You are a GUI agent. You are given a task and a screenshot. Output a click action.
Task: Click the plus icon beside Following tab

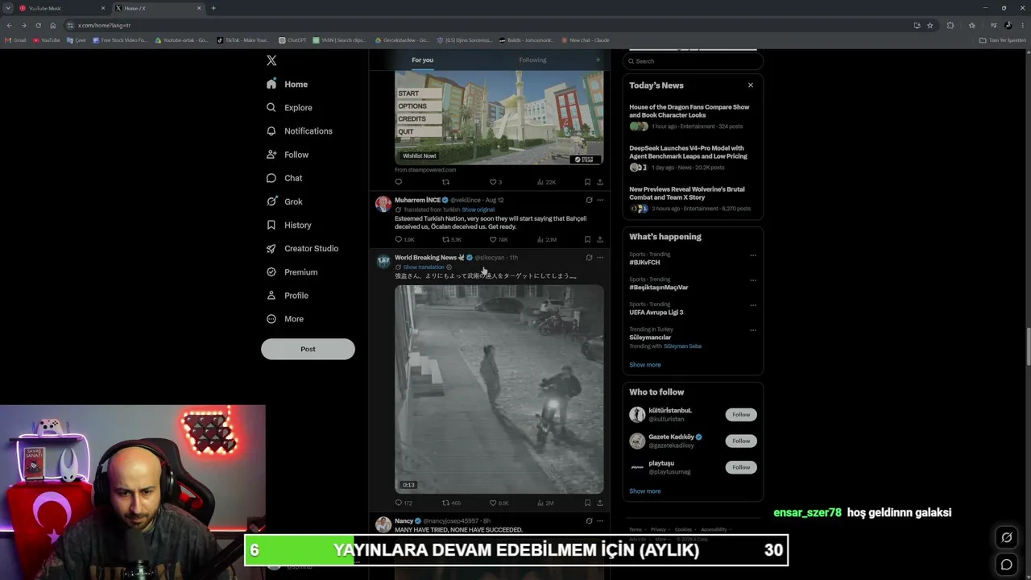click(598, 60)
